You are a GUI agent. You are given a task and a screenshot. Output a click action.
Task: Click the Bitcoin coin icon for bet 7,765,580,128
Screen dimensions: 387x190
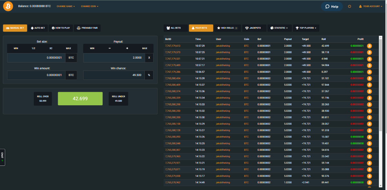[x=370, y=130]
